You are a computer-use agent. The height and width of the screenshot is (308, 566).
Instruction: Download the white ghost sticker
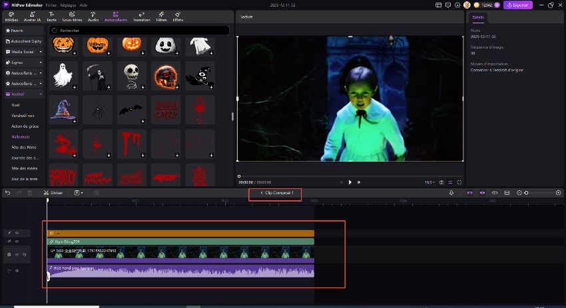[x=75, y=87]
